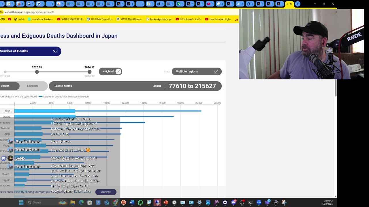Click the Tokyo row label in chart

coord(7,111)
